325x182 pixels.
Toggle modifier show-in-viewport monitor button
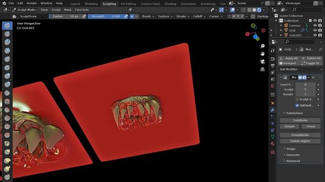(x=300, y=77)
